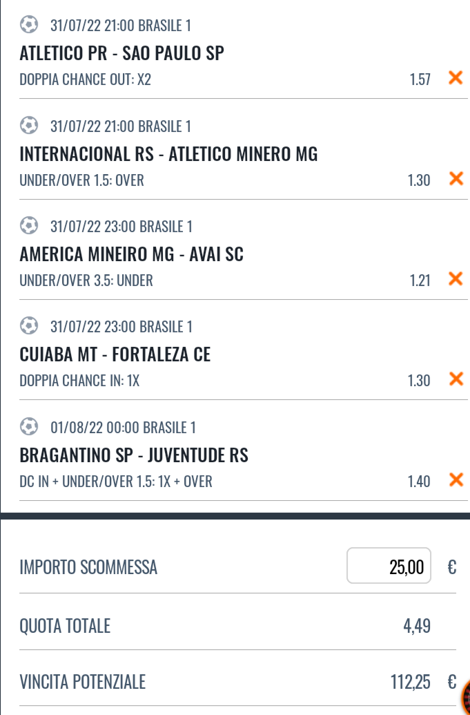
Task: Delete the Bragantino SP - Juventude RS bet
Action: tap(456, 479)
